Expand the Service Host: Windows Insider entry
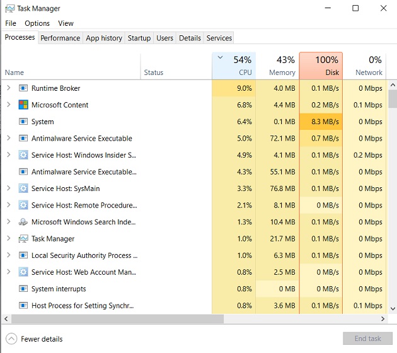 click(9, 154)
